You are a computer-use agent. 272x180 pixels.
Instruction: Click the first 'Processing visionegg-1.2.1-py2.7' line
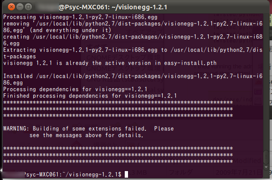80,17
